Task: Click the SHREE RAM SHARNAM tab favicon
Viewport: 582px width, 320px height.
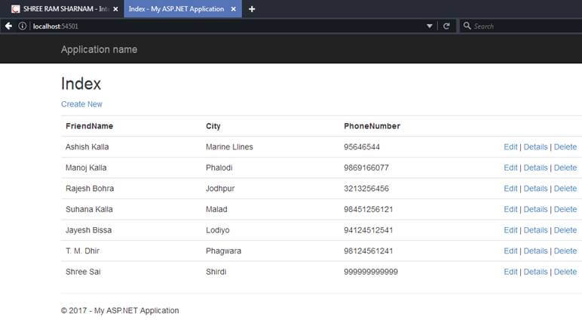Action: [15, 9]
